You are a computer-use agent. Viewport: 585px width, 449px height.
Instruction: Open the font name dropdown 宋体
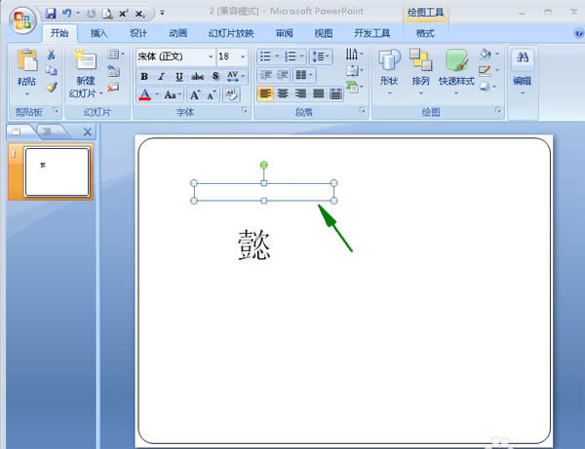click(174, 56)
